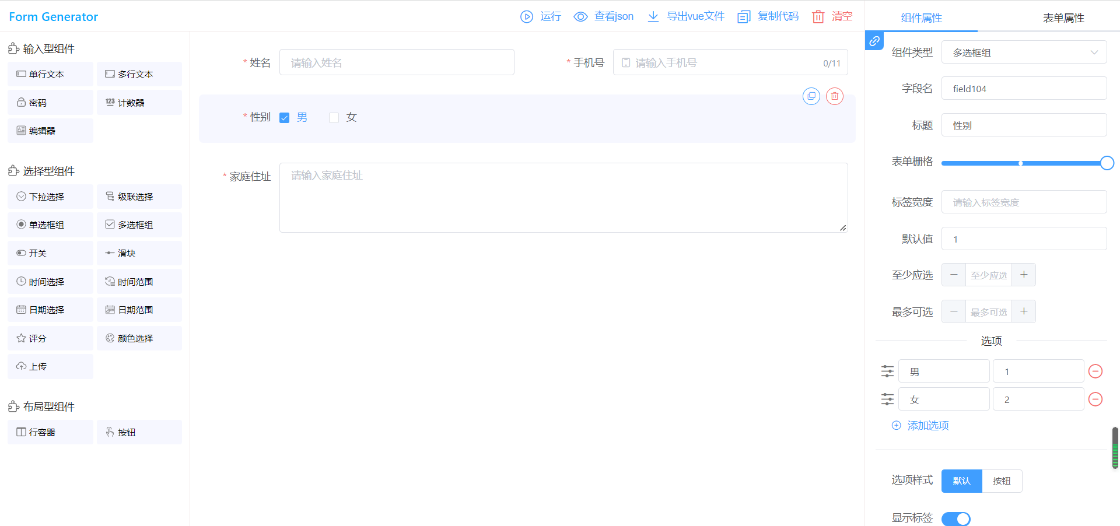Click the 标题 input with 性别
The width and height of the screenshot is (1120, 526).
coord(1024,125)
